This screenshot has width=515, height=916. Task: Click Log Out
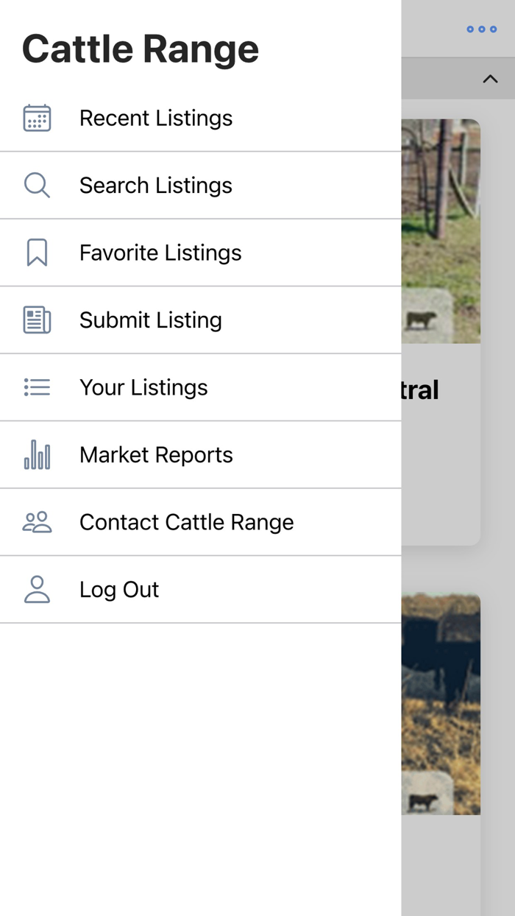(x=119, y=589)
